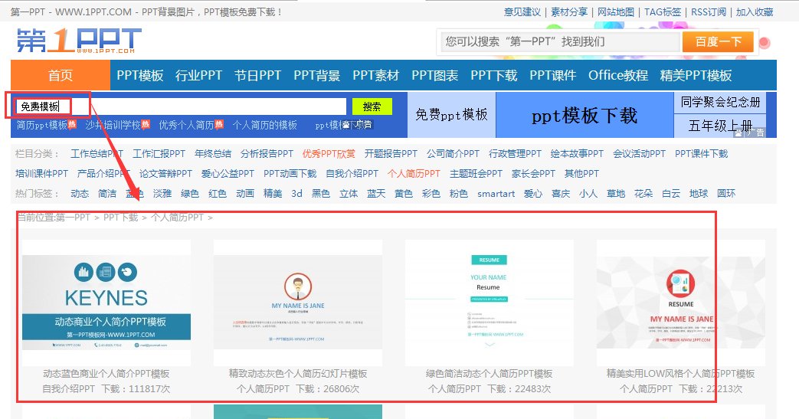Open the PPT下载 navigation tab
This screenshot has width=799, height=419.
tap(494, 75)
